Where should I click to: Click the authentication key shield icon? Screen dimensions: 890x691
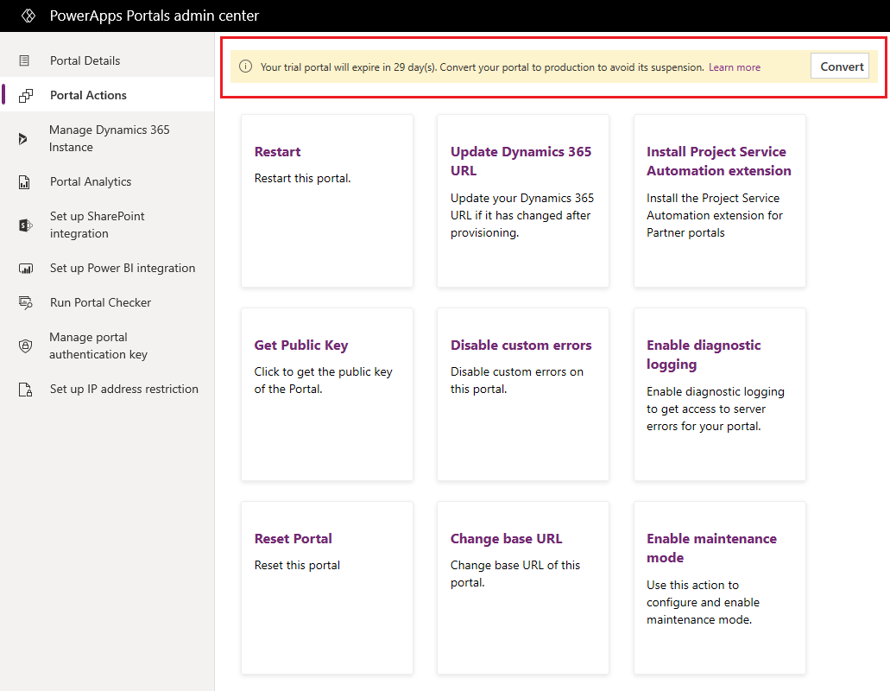click(26, 345)
